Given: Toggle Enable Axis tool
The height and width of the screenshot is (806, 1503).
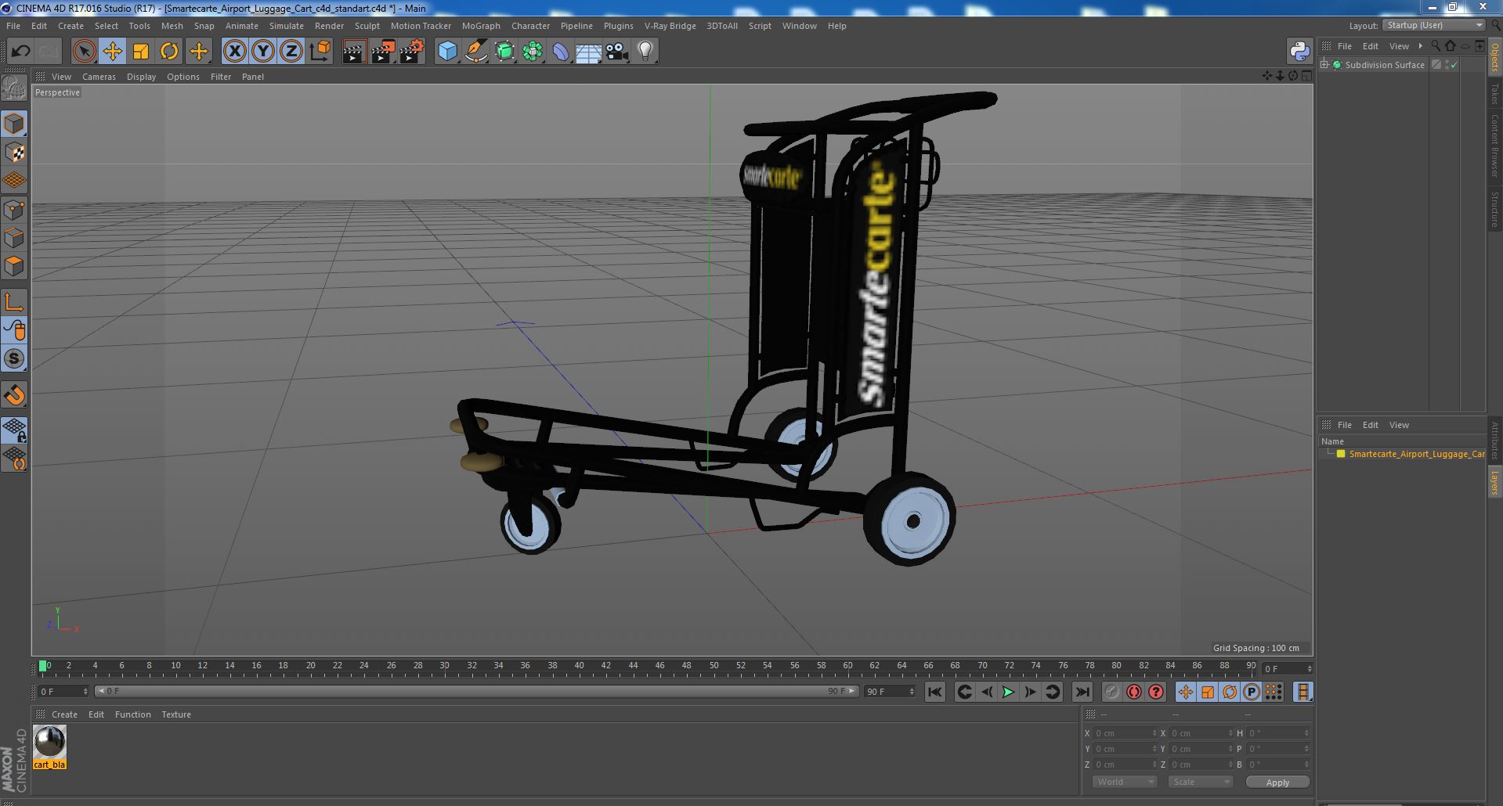Looking at the screenshot, I should coord(14,302).
